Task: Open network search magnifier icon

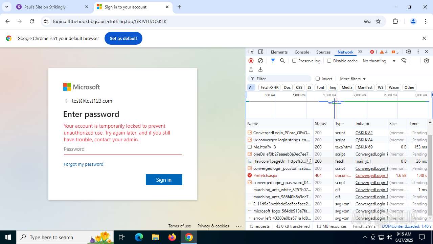Action: pos(282,61)
